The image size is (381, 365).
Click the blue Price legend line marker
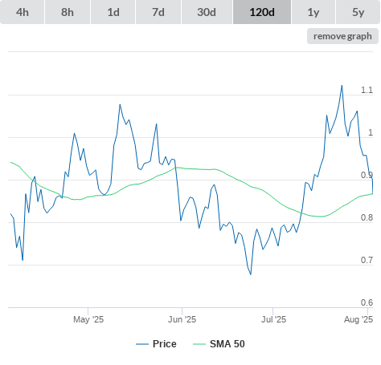click(x=142, y=344)
